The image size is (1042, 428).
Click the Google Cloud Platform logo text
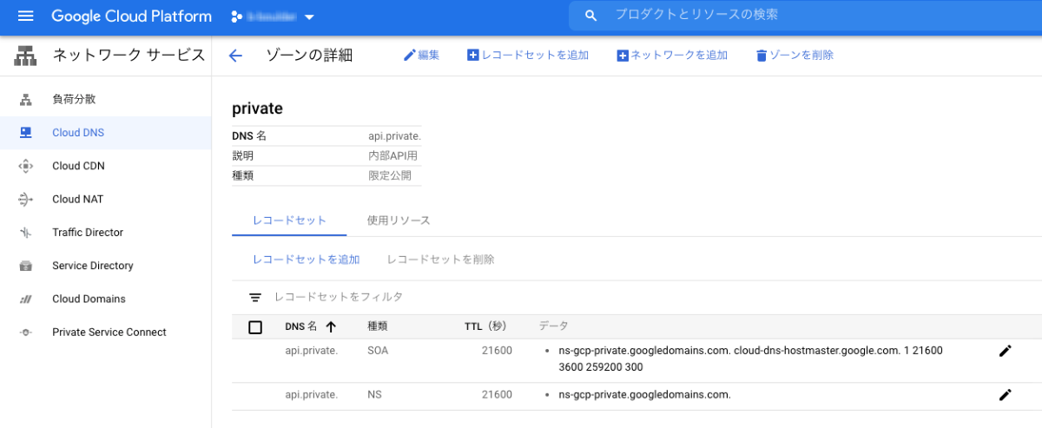click(x=131, y=16)
